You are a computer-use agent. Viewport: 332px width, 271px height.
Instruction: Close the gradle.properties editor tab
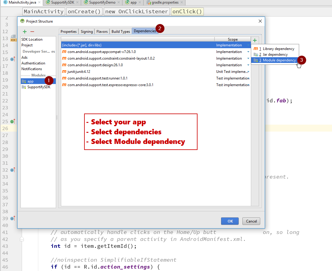pyautogui.click(x=182, y=2)
